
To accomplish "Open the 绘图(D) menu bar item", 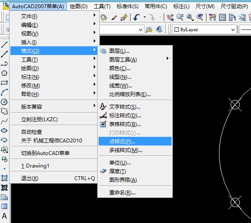I will pyautogui.click(x=79, y=6).
